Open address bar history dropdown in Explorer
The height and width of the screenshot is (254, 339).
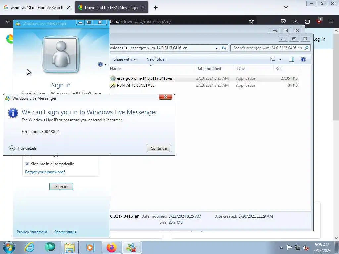point(217,48)
